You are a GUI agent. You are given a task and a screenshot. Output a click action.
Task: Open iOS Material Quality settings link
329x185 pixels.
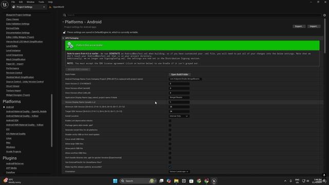(x=16, y=134)
